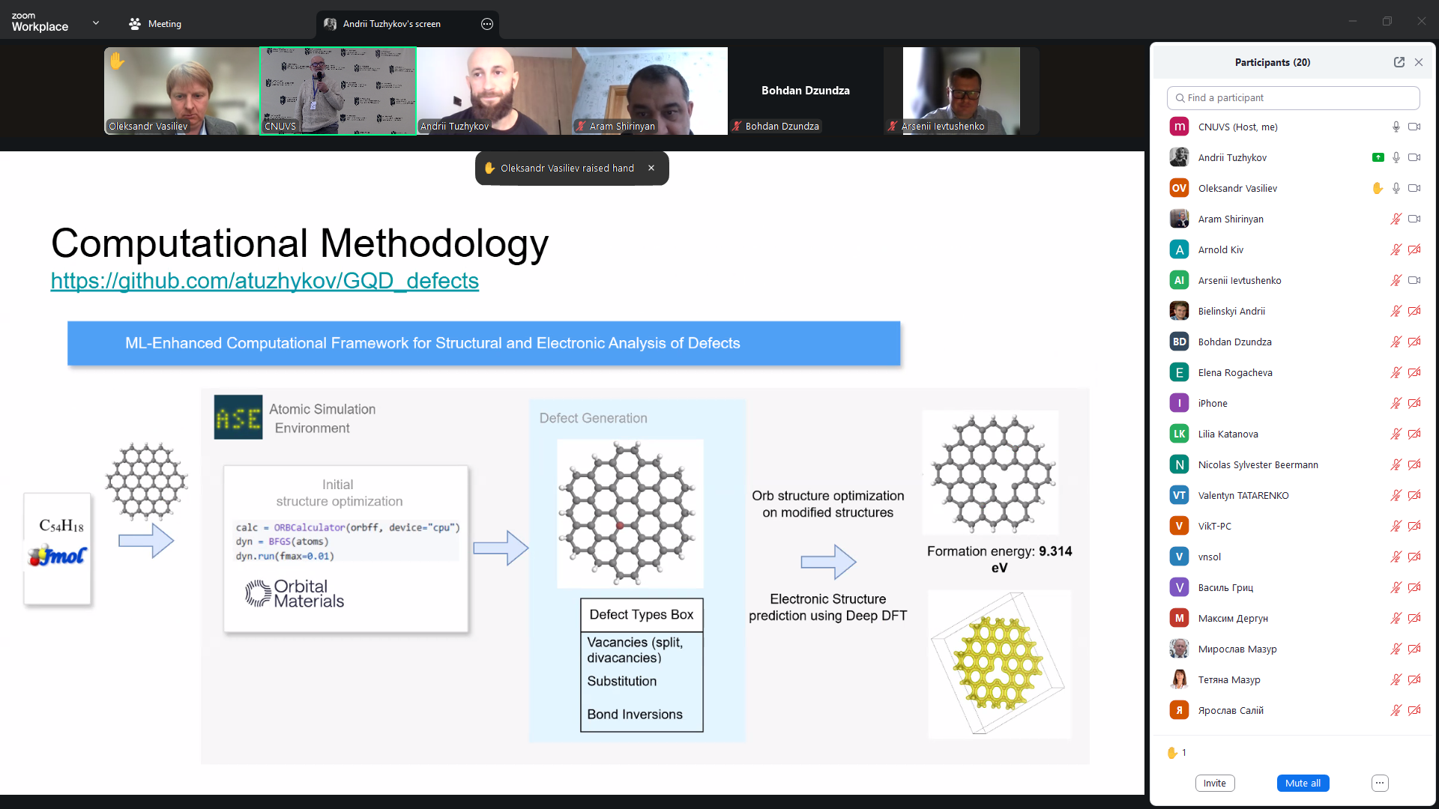This screenshot has height=809, width=1439.
Task: Click Oleksandr Vasiliev's raised hand icon
Action: pos(1377,188)
